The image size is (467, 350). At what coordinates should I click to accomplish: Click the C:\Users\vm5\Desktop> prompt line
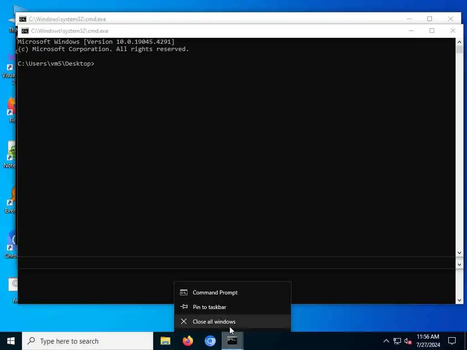[56, 64]
